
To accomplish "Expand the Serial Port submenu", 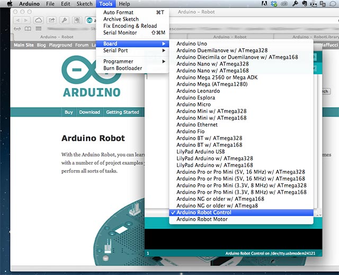I will (x=132, y=50).
